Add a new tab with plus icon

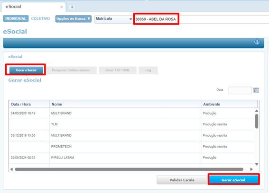(72, 7)
